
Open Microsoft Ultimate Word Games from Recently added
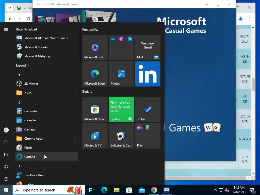[46, 38]
